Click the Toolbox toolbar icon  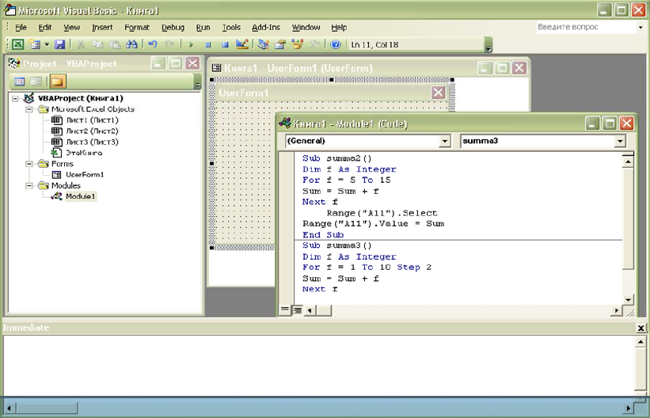pos(314,44)
